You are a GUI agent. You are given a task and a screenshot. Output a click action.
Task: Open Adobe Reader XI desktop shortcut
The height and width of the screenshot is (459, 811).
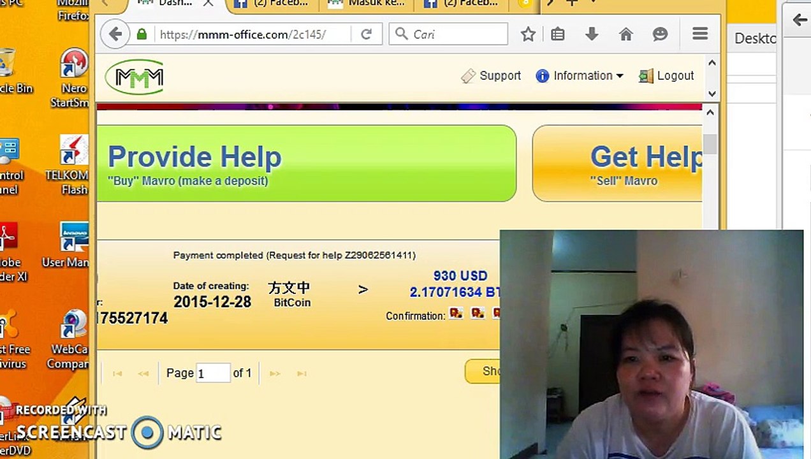click(11, 252)
